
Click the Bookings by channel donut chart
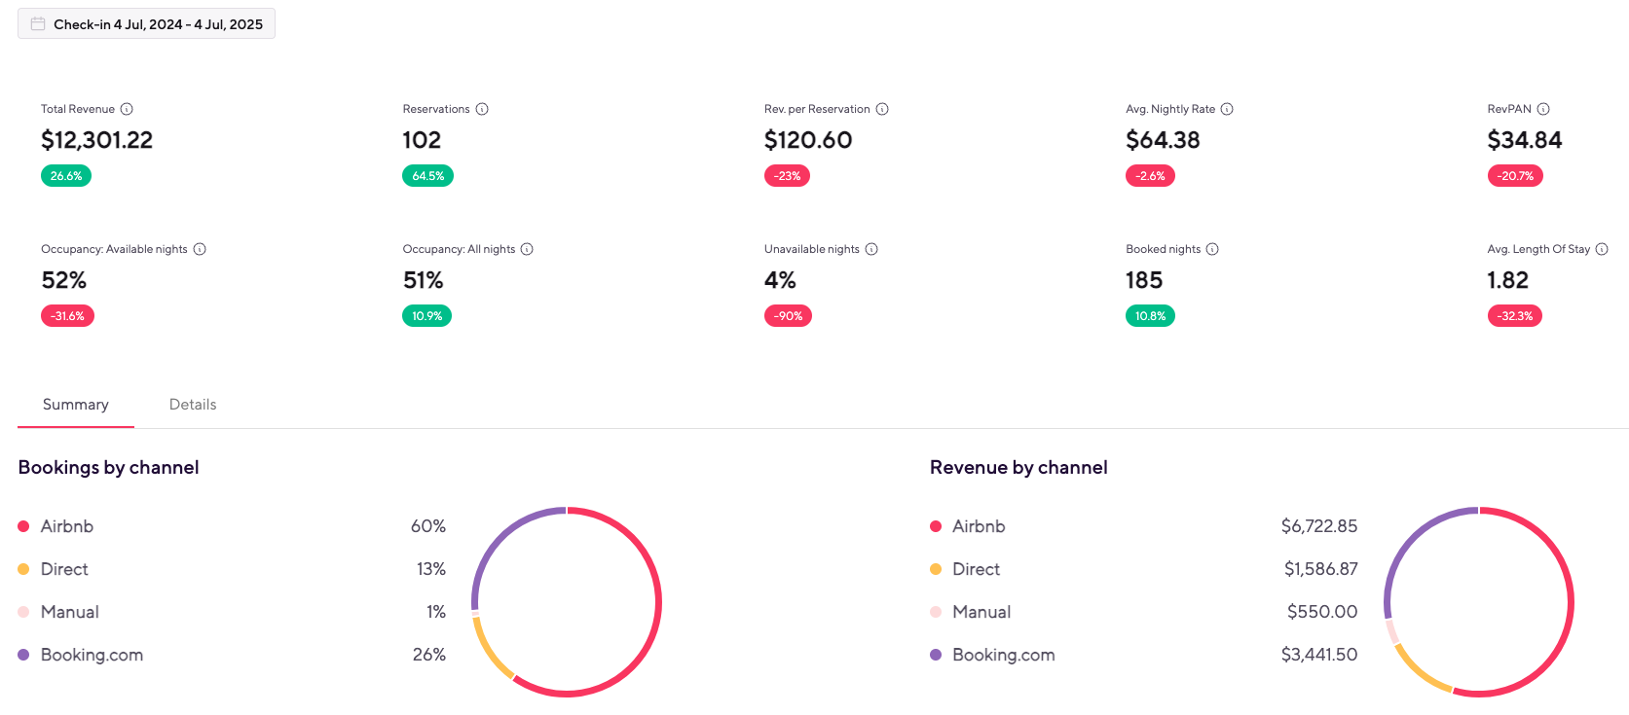(660, 602)
